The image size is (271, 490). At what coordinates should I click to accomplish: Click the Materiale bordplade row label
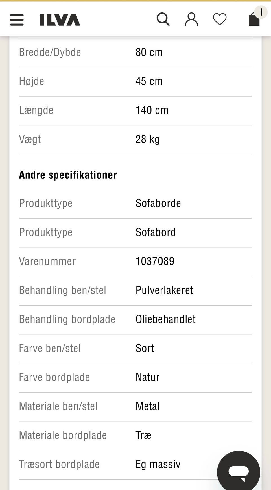coord(63,435)
